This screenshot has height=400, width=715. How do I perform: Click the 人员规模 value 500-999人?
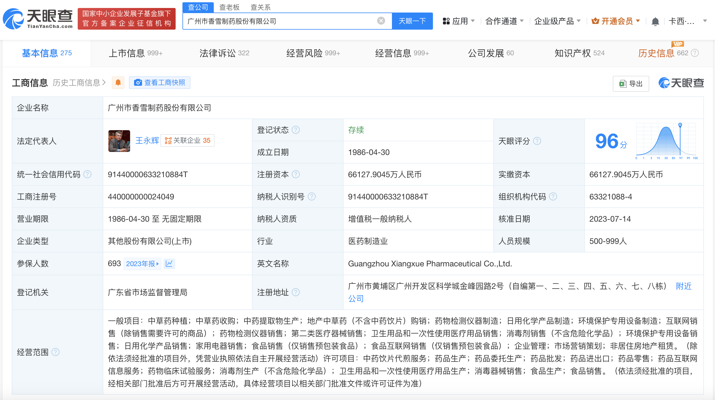[608, 241]
